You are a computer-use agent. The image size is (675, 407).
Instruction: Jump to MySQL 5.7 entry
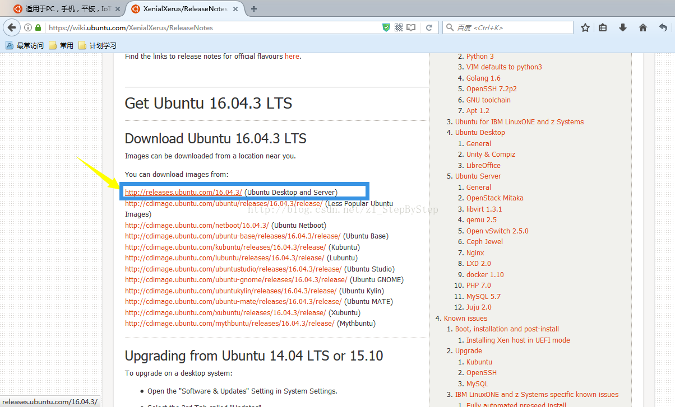point(483,296)
